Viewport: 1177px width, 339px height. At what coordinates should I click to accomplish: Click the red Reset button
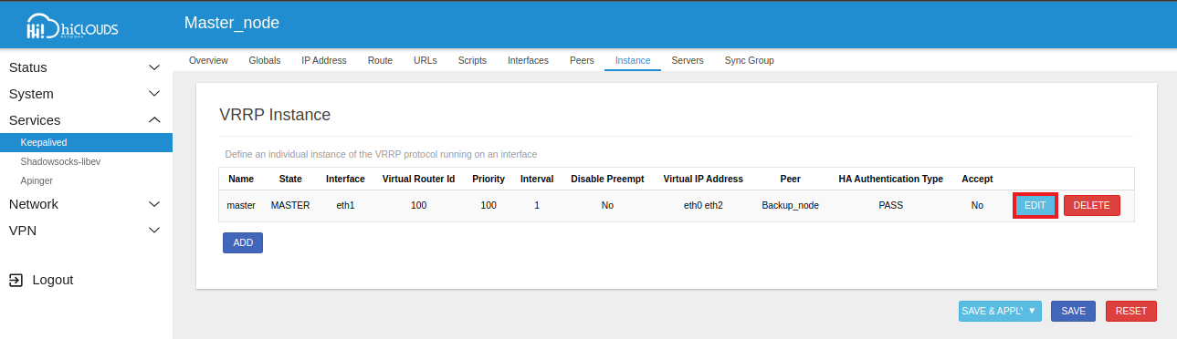pos(1131,311)
